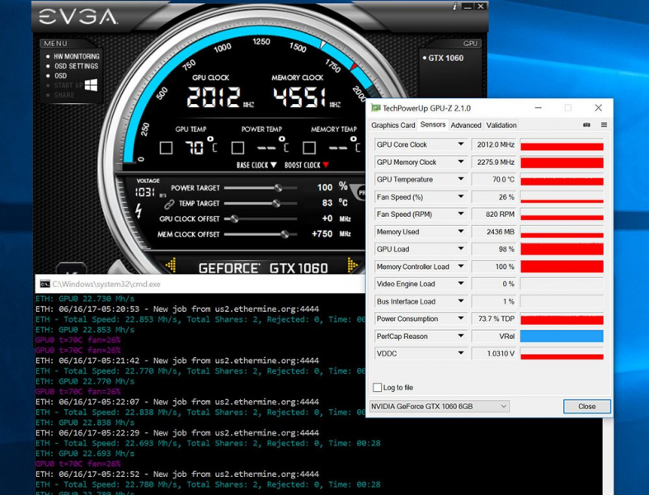Enable the Log to file checkbox

(377, 388)
